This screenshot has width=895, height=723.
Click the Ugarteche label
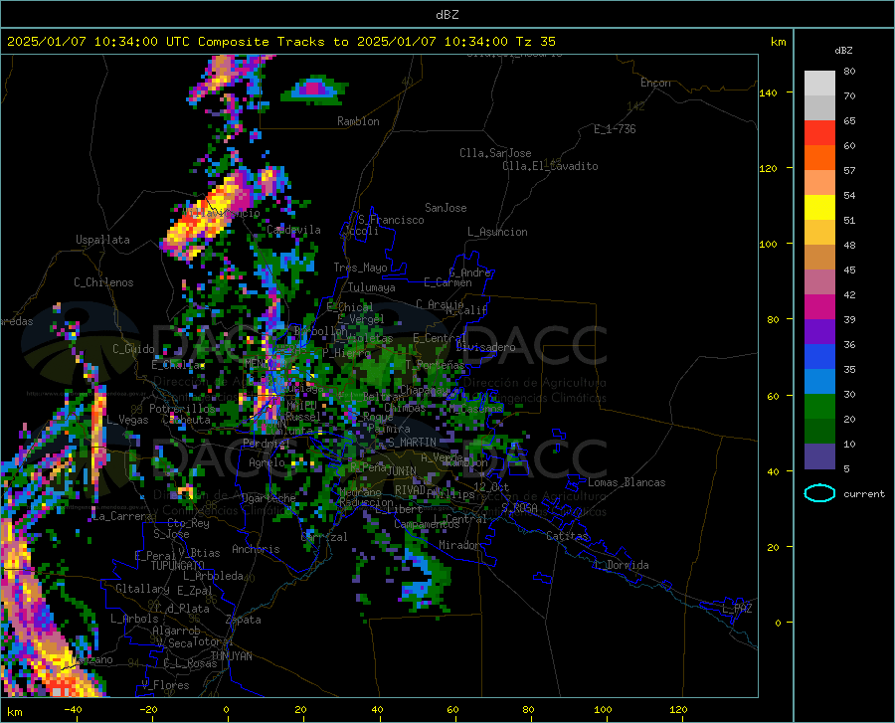click(268, 498)
